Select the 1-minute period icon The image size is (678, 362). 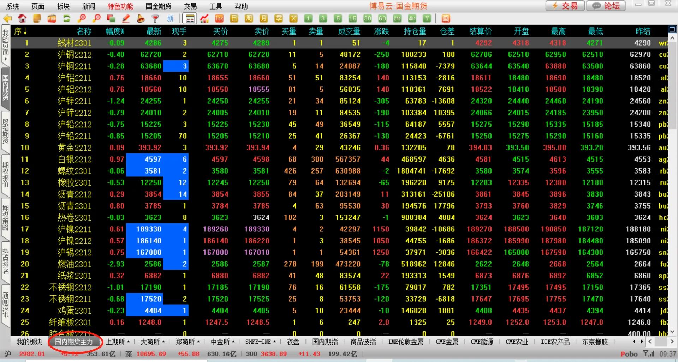308,19
